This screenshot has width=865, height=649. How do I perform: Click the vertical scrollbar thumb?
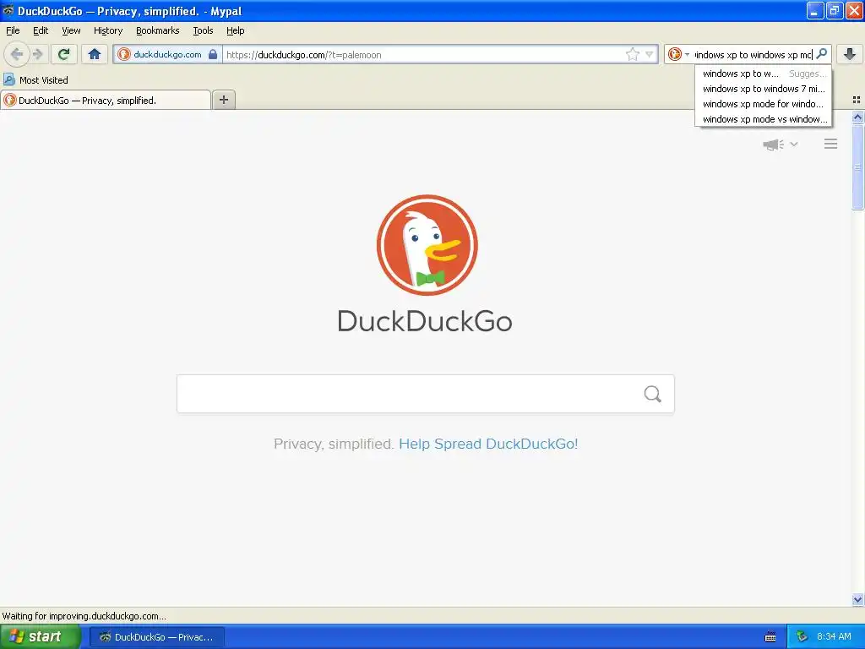857,166
